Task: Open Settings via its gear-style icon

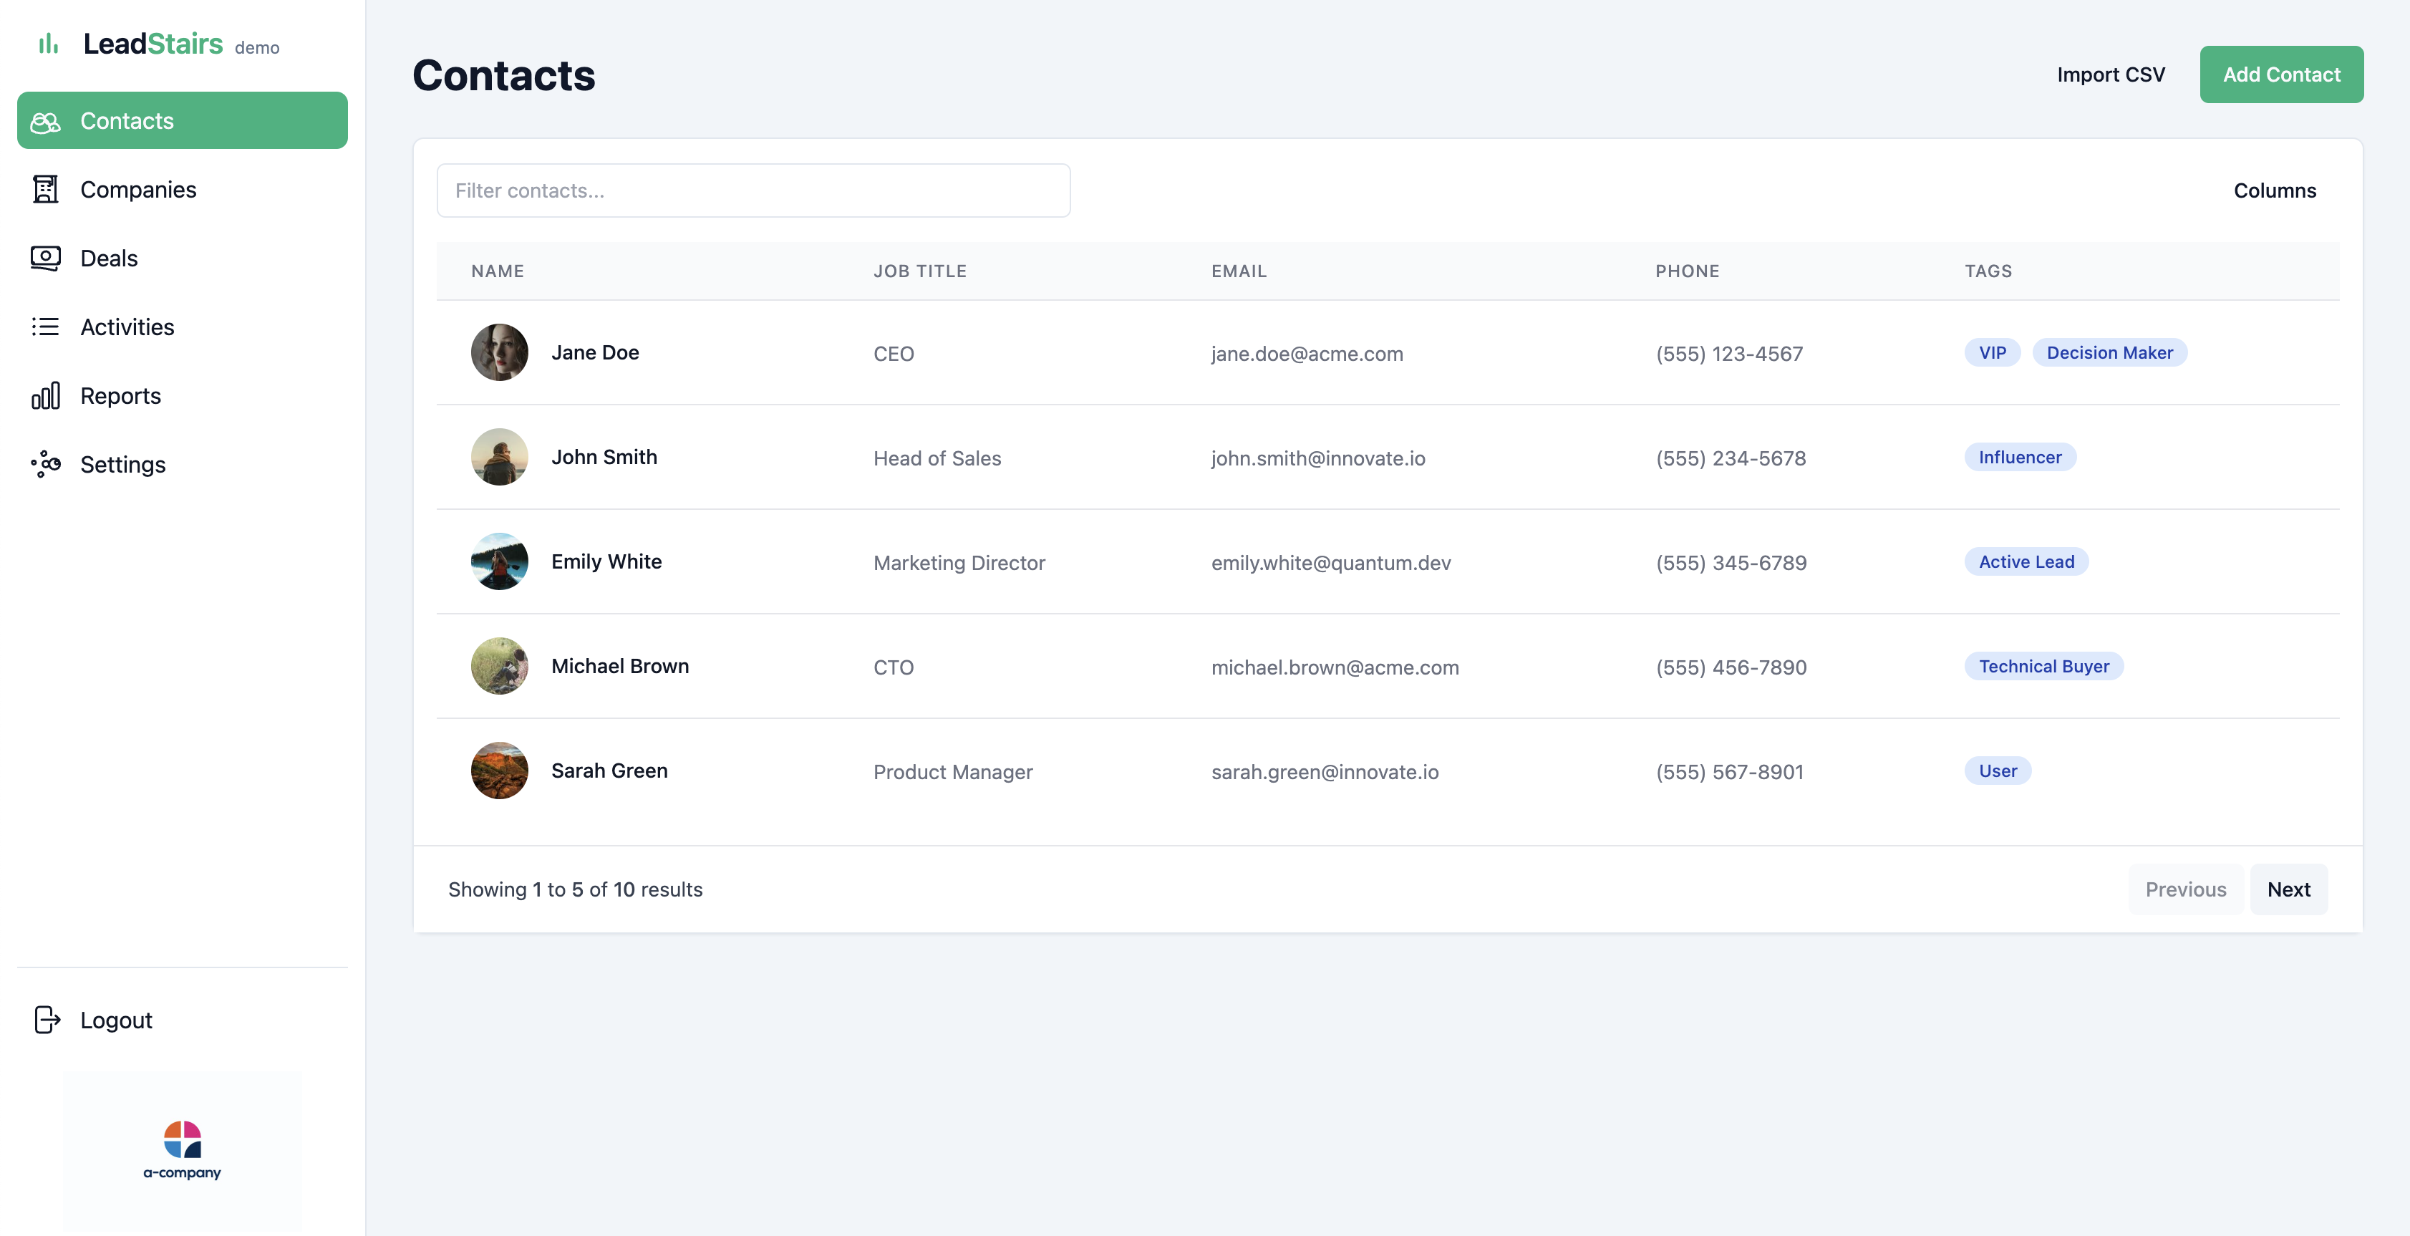Action: pos(45,464)
